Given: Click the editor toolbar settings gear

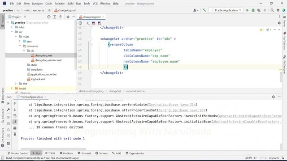Looking at the screenshot, I should [x=279, y=23].
